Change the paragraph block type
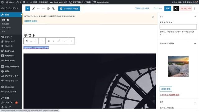The height and width of the screenshot is (112, 199). 27,41
